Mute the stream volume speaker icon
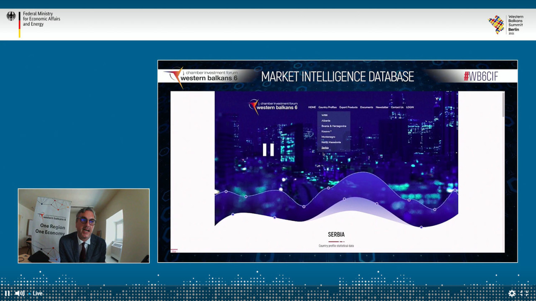536x301 pixels. click(19, 293)
